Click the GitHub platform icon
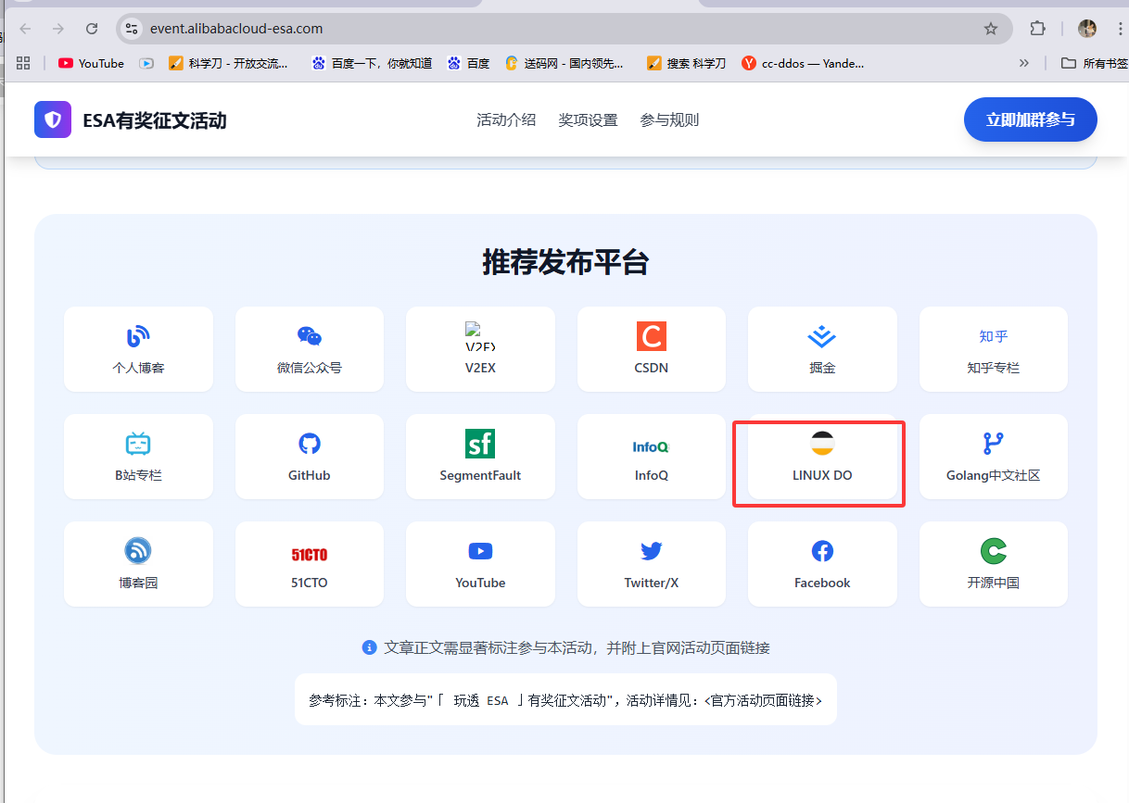This screenshot has width=1129, height=803. 309,444
